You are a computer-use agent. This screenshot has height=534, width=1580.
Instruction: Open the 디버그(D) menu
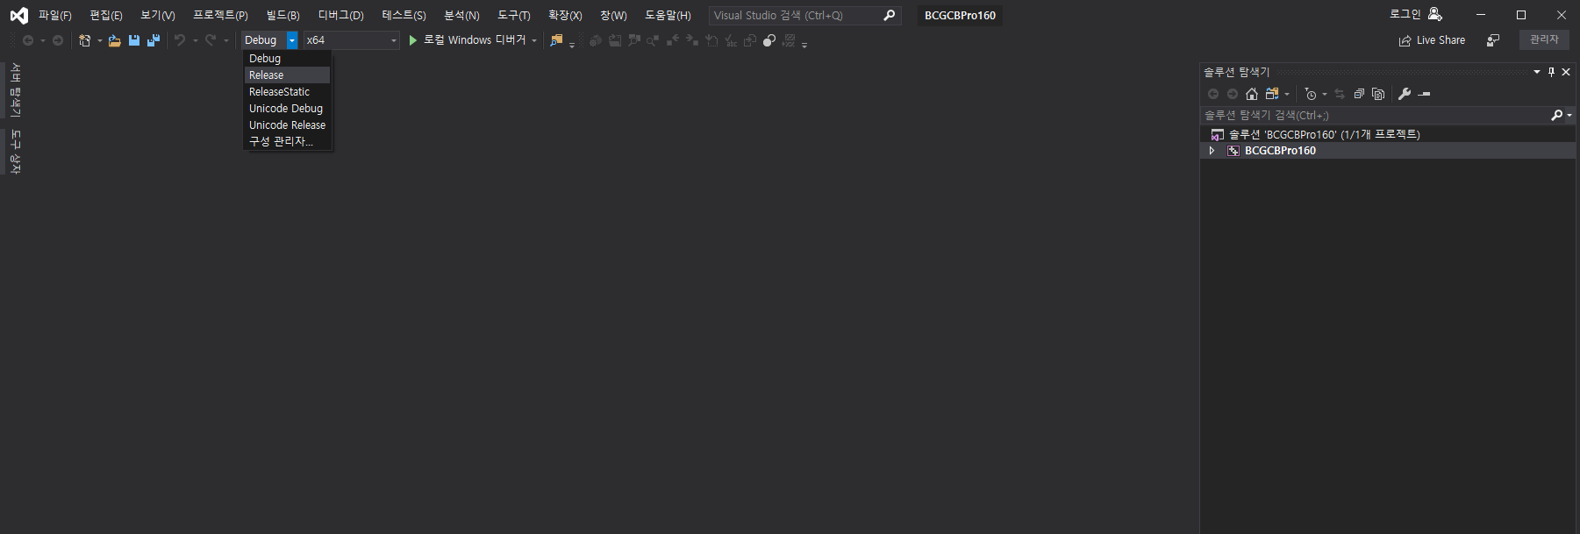[340, 16]
